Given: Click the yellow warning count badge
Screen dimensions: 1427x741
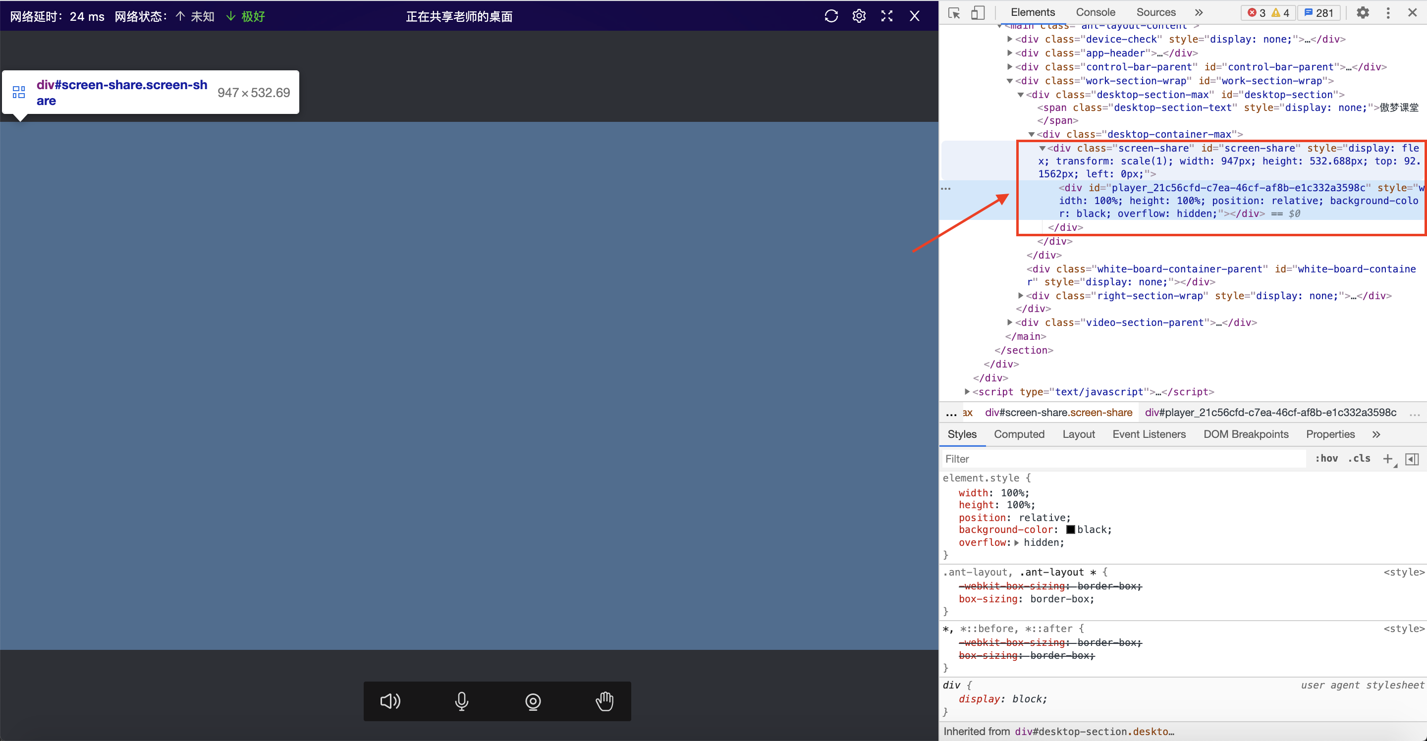Looking at the screenshot, I should point(1280,13).
